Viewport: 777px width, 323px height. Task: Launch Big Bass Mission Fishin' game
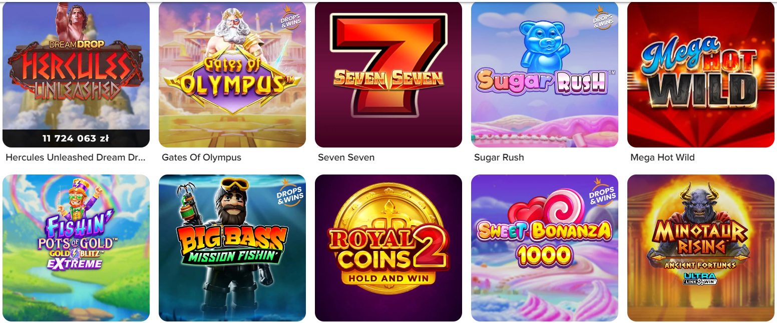tap(232, 248)
